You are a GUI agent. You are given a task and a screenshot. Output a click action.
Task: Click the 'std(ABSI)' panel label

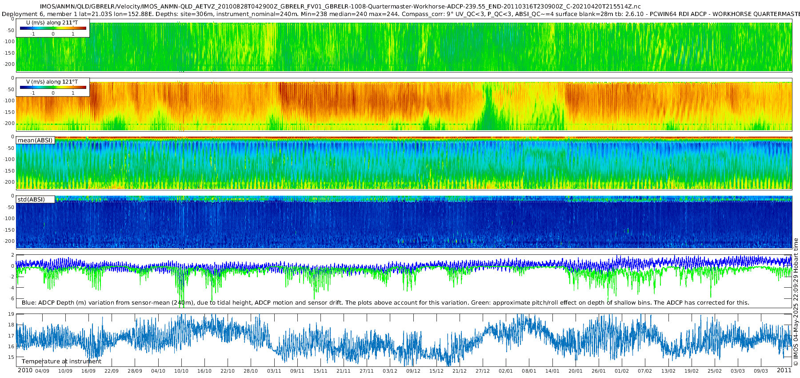pyautogui.click(x=31, y=200)
